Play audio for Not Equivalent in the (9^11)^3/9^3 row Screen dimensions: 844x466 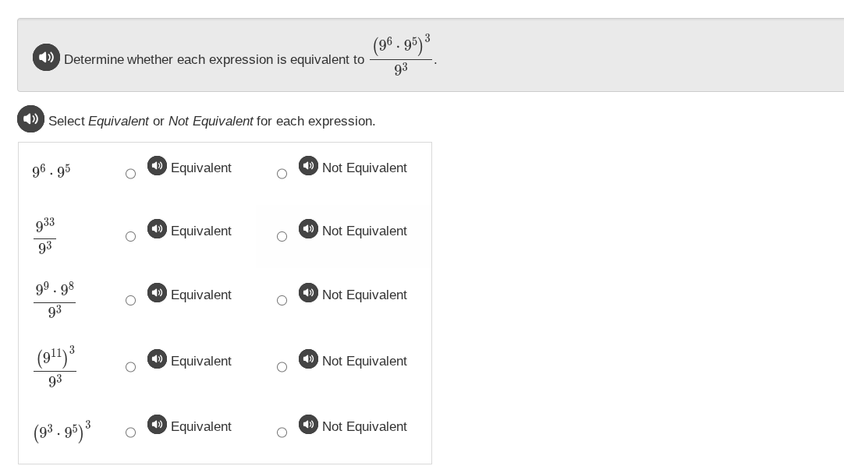point(308,358)
